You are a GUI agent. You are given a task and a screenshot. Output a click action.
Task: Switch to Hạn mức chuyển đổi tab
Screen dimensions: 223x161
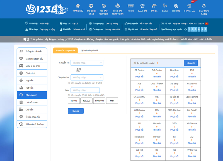tap(66, 50)
